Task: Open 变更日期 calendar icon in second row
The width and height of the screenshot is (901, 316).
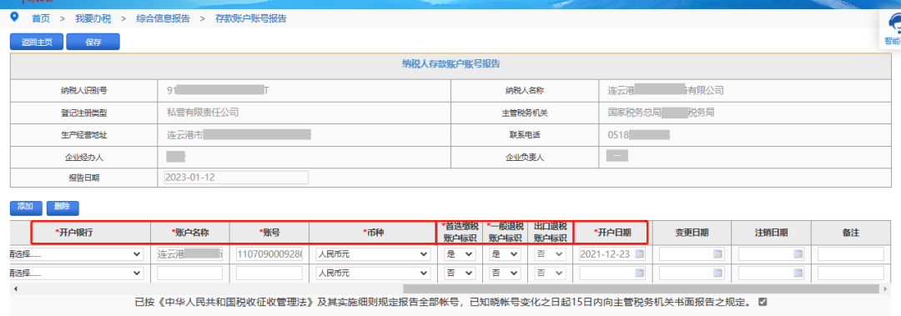Action: tap(717, 273)
